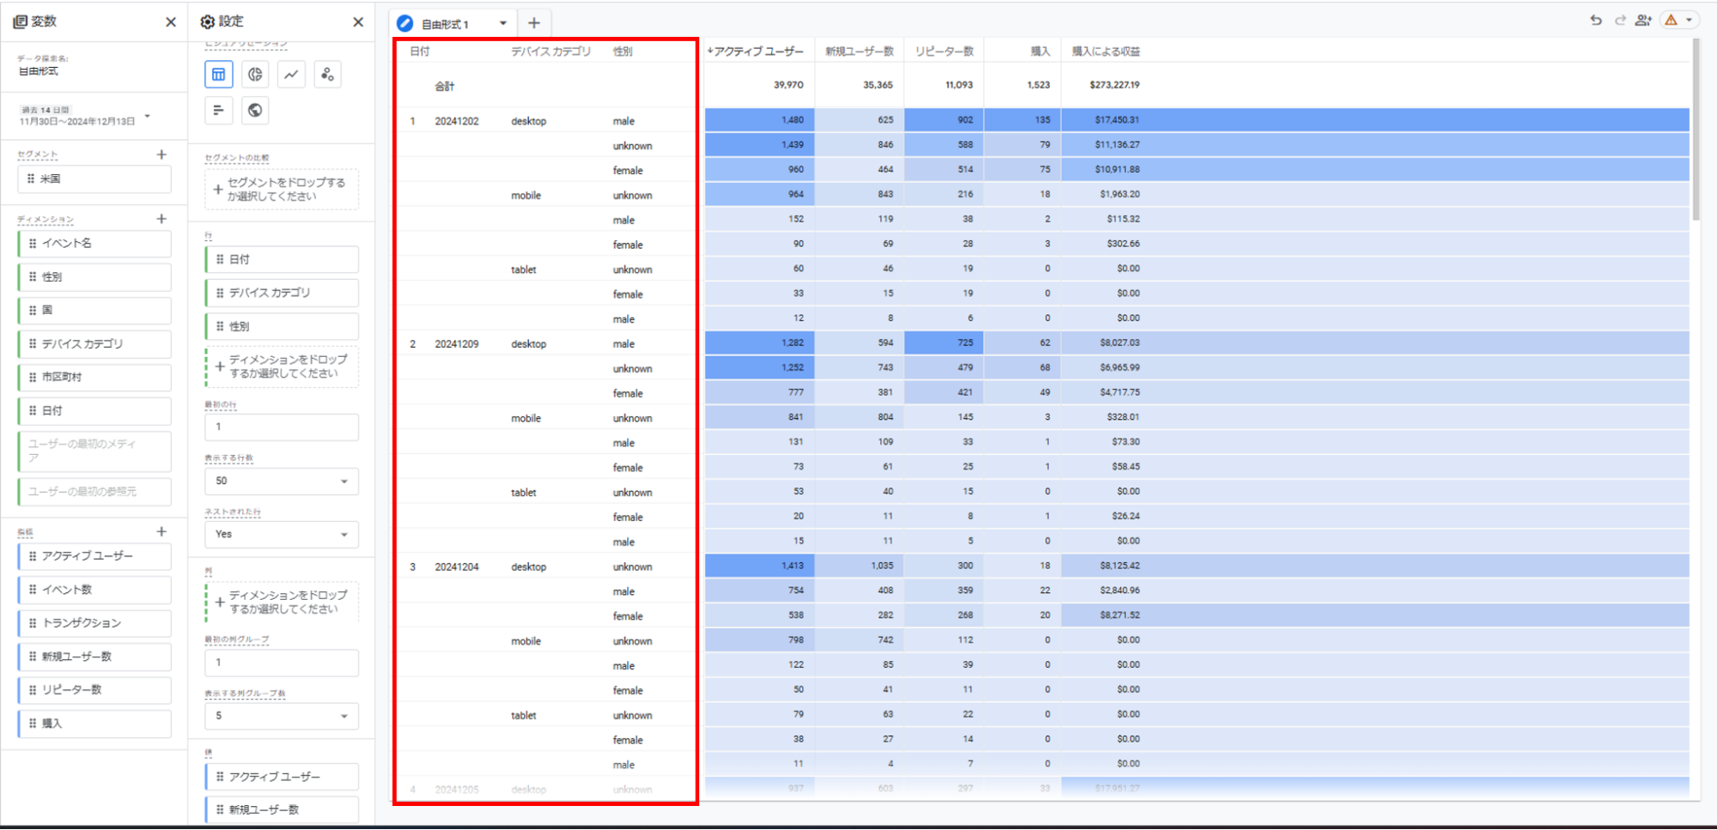
Task: Click 日付 chip in settings rows
Action: click(282, 259)
